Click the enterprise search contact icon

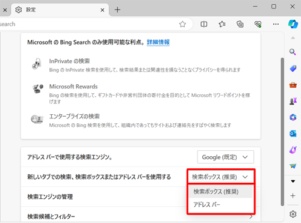tap(37, 119)
